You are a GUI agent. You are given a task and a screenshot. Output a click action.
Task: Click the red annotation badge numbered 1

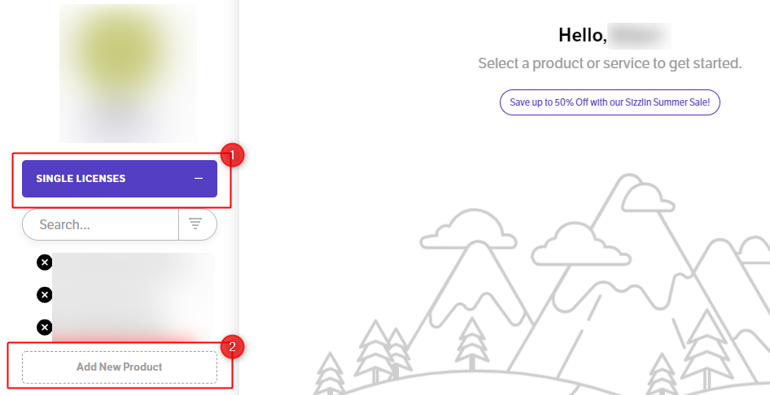tap(232, 154)
